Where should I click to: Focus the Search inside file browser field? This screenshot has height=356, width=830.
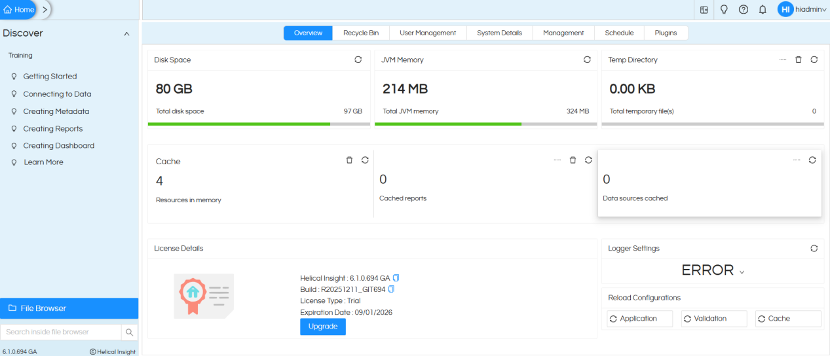coord(60,332)
